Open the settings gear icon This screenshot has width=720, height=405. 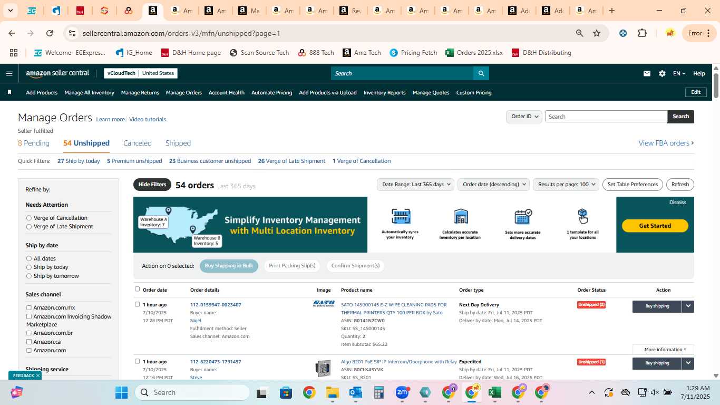662,74
